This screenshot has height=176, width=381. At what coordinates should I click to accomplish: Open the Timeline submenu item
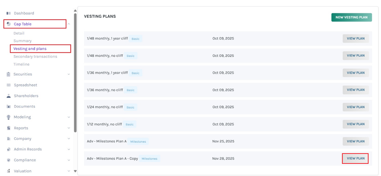tap(21, 64)
